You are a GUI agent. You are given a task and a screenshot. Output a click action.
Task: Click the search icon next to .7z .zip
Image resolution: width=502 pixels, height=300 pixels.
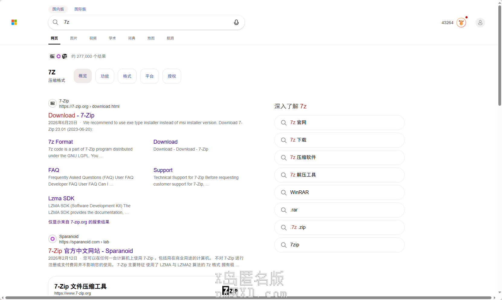284,227
